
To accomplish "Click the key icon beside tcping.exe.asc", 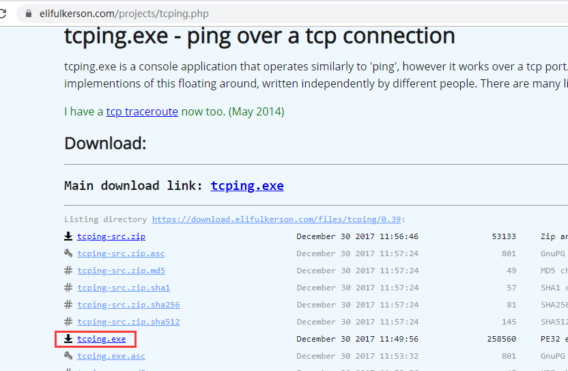I will [68, 356].
